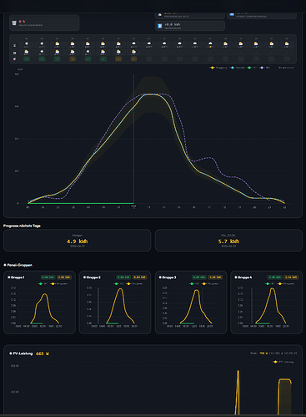Select the Gruppe 4 card title

[243, 277]
